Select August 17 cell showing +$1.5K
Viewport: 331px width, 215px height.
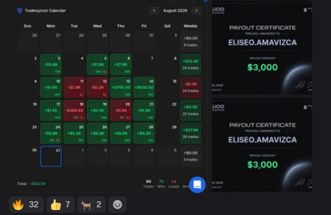point(51,110)
